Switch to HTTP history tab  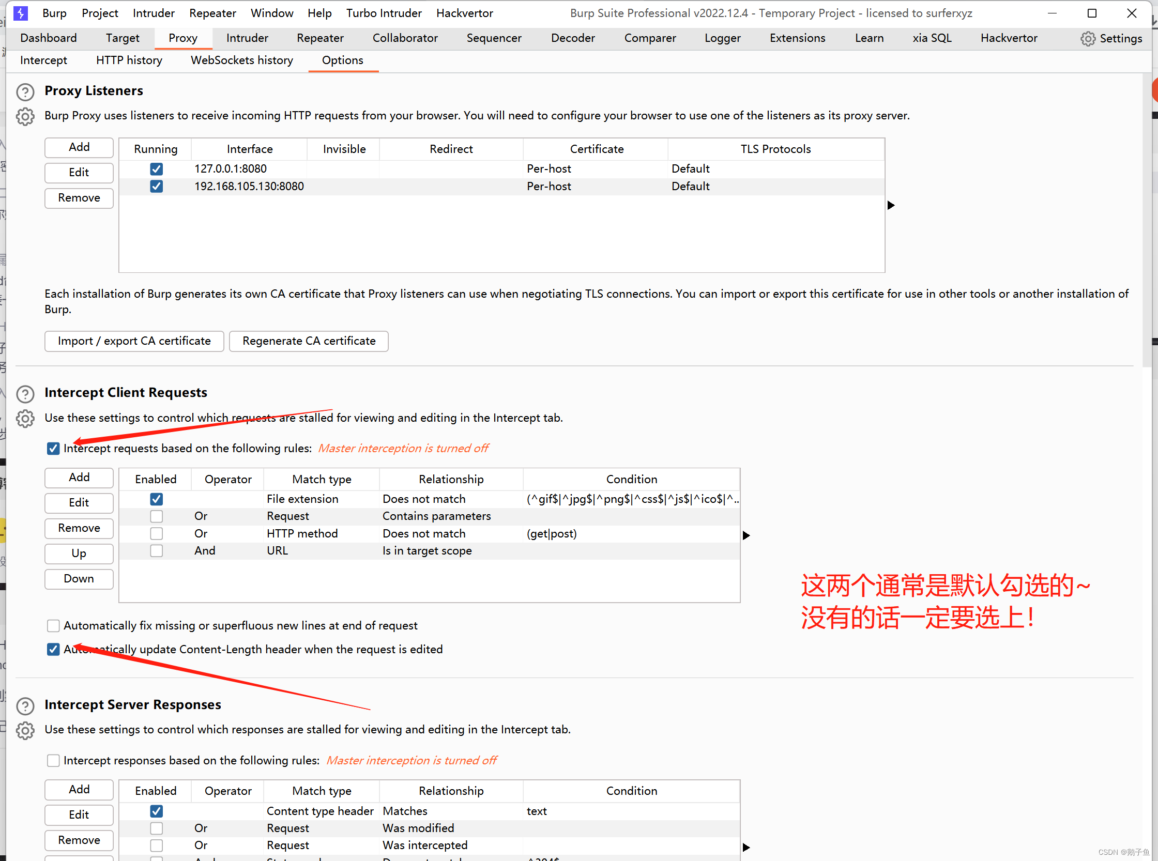pyautogui.click(x=129, y=60)
